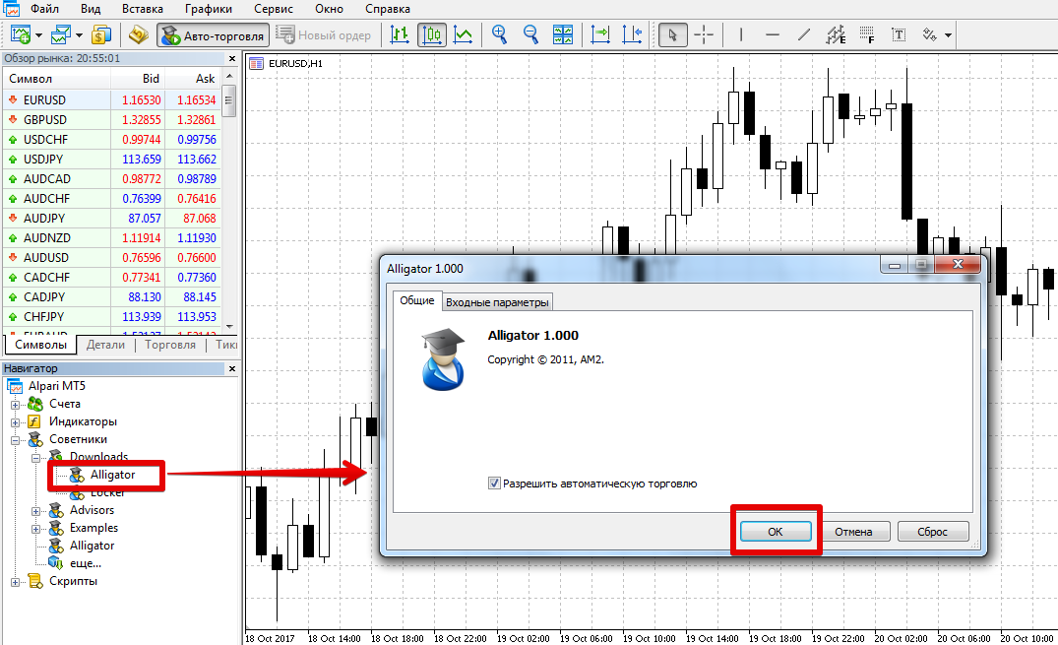Click the Сброс button

click(x=932, y=532)
